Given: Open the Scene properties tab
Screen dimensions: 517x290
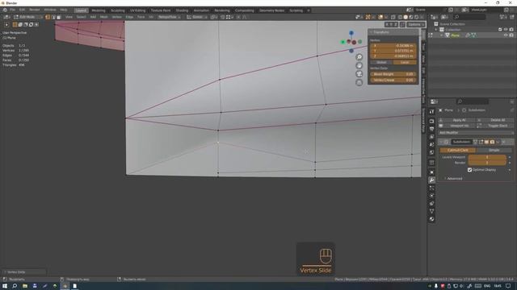Looking at the screenshot, I should click(431, 145).
